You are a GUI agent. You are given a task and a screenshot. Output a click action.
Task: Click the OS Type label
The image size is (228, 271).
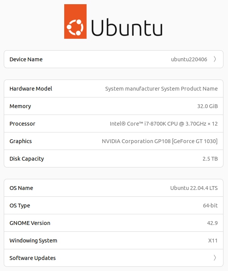[x=20, y=206]
